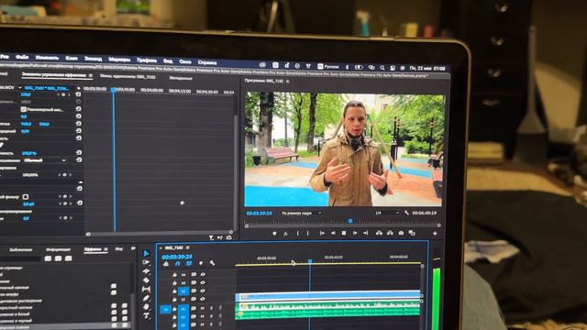Viewport: 587px width, 330px height.
Task: Click Mark Out bracket in Program monitor
Action: (308, 233)
